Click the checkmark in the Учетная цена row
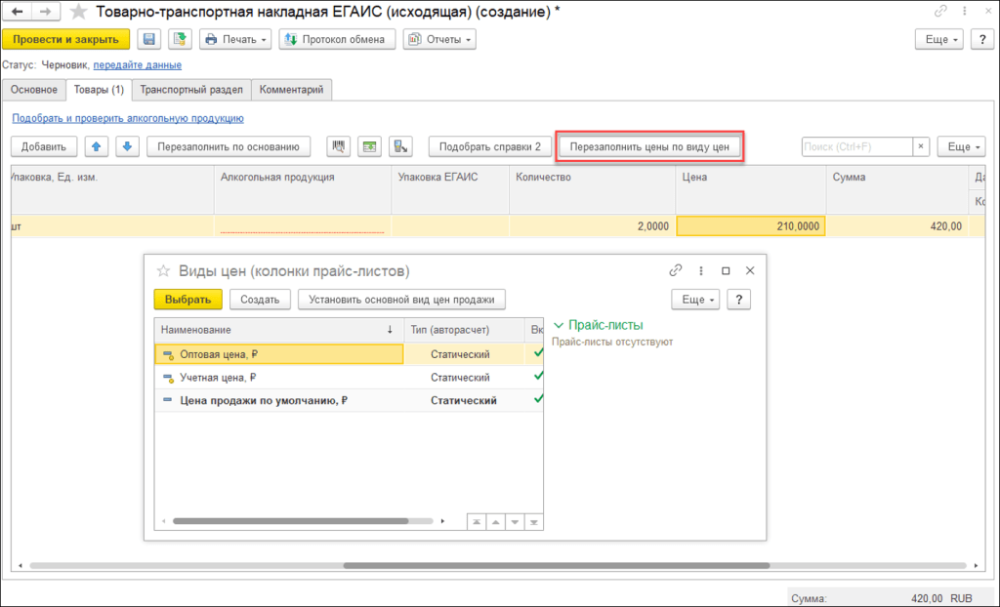 (536, 377)
